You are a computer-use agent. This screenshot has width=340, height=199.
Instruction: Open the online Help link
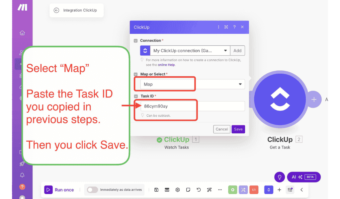tap(166, 65)
